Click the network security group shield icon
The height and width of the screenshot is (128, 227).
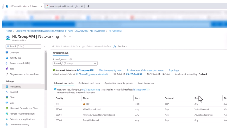(x=55, y=89)
